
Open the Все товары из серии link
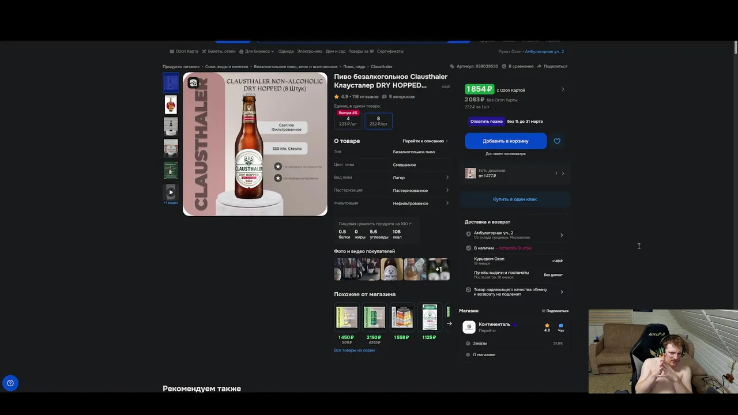click(x=354, y=350)
